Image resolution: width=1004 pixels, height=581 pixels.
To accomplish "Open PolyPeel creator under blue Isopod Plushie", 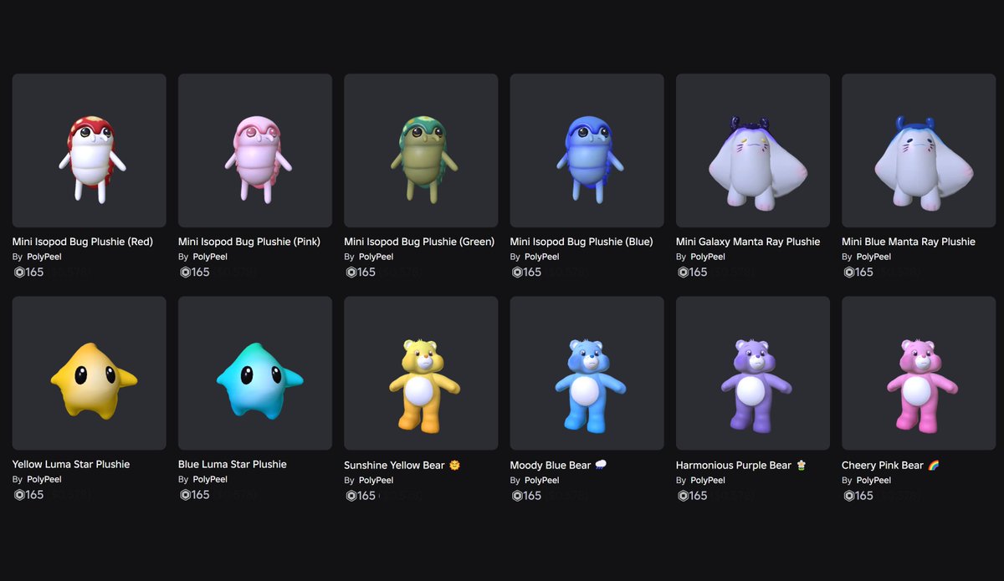I will tap(542, 257).
